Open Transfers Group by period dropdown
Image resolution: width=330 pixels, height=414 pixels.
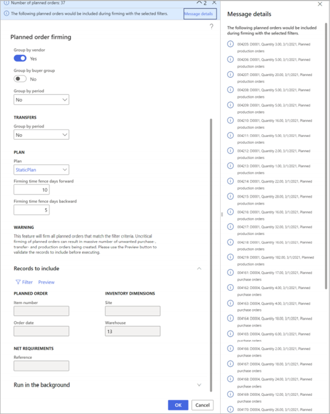[42, 135]
